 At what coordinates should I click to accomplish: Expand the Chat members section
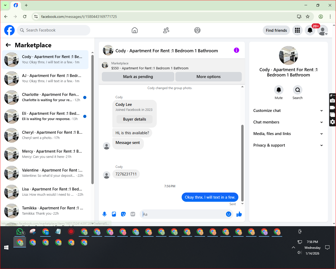[x=288, y=122]
